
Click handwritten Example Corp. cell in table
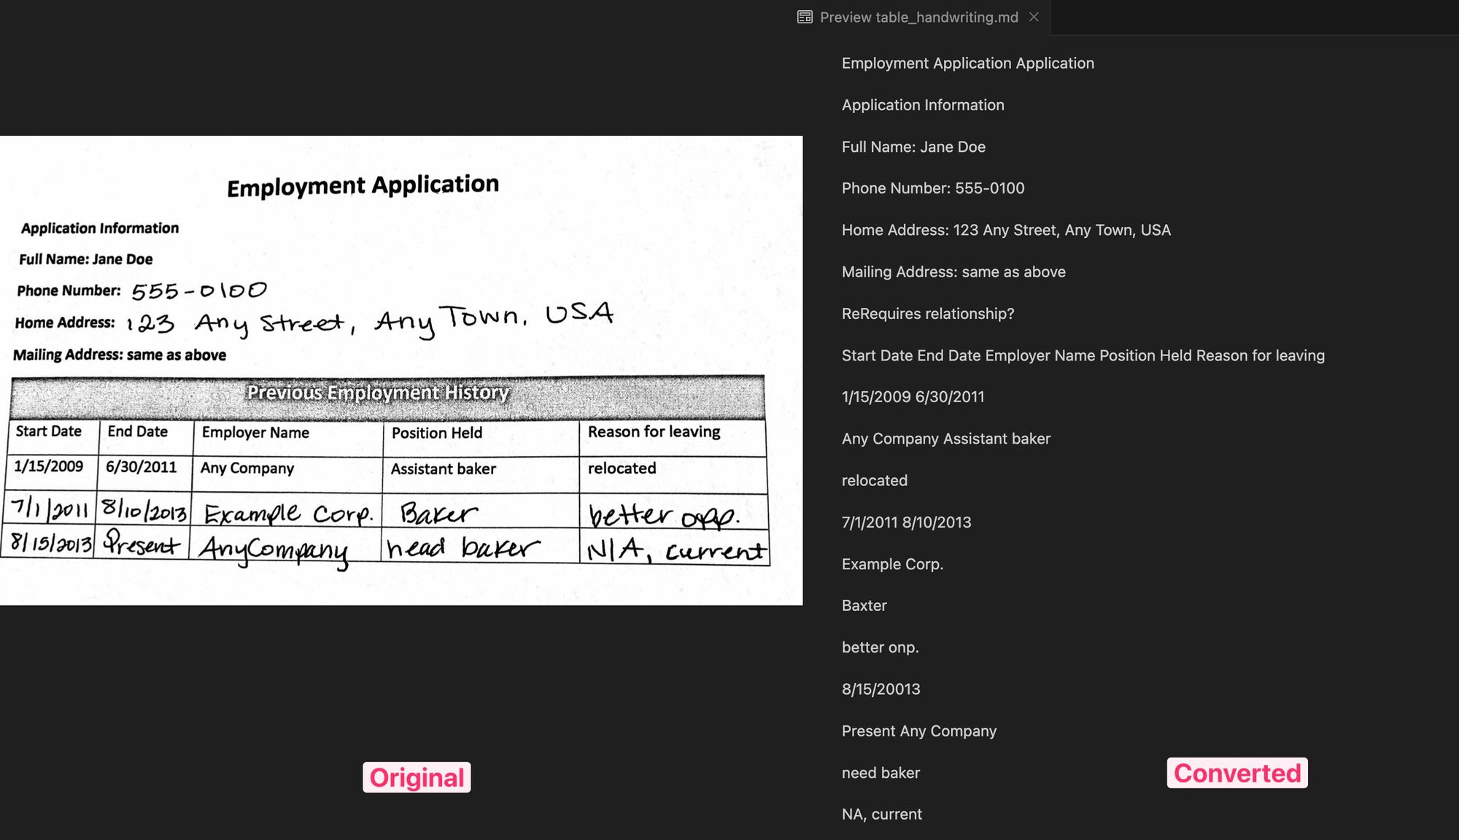(x=287, y=514)
